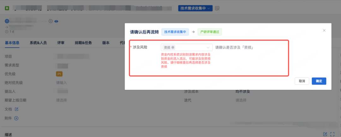Click the 产研评审通过 status tag in dialog
The image size is (341, 137).
(210, 32)
